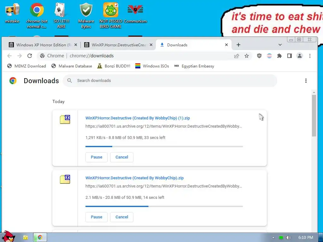Toggle the side panel icon
The image size is (323, 242).
pyautogui.click(x=290, y=56)
